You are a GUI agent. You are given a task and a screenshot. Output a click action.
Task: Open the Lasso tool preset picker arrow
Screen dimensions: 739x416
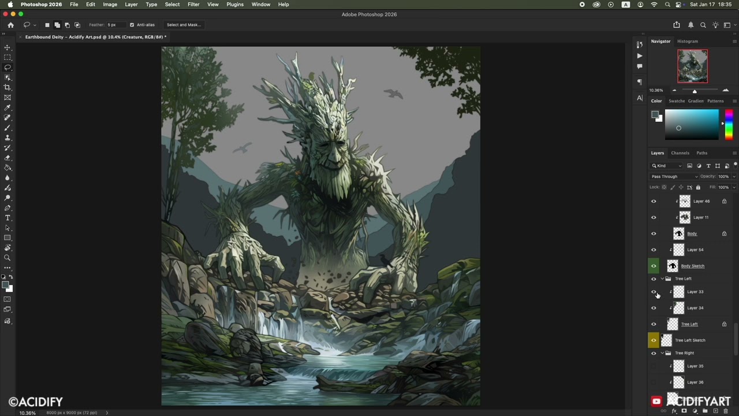(x=35, y=25)
